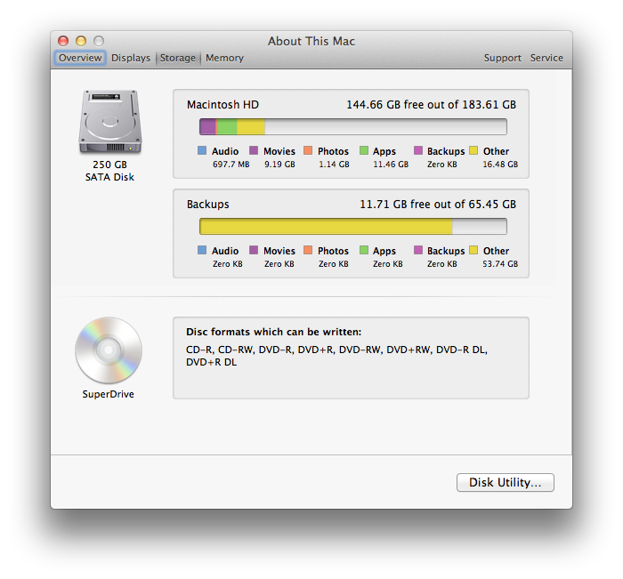Click the SuperDrive optical disc icon

tap(109, 350)
